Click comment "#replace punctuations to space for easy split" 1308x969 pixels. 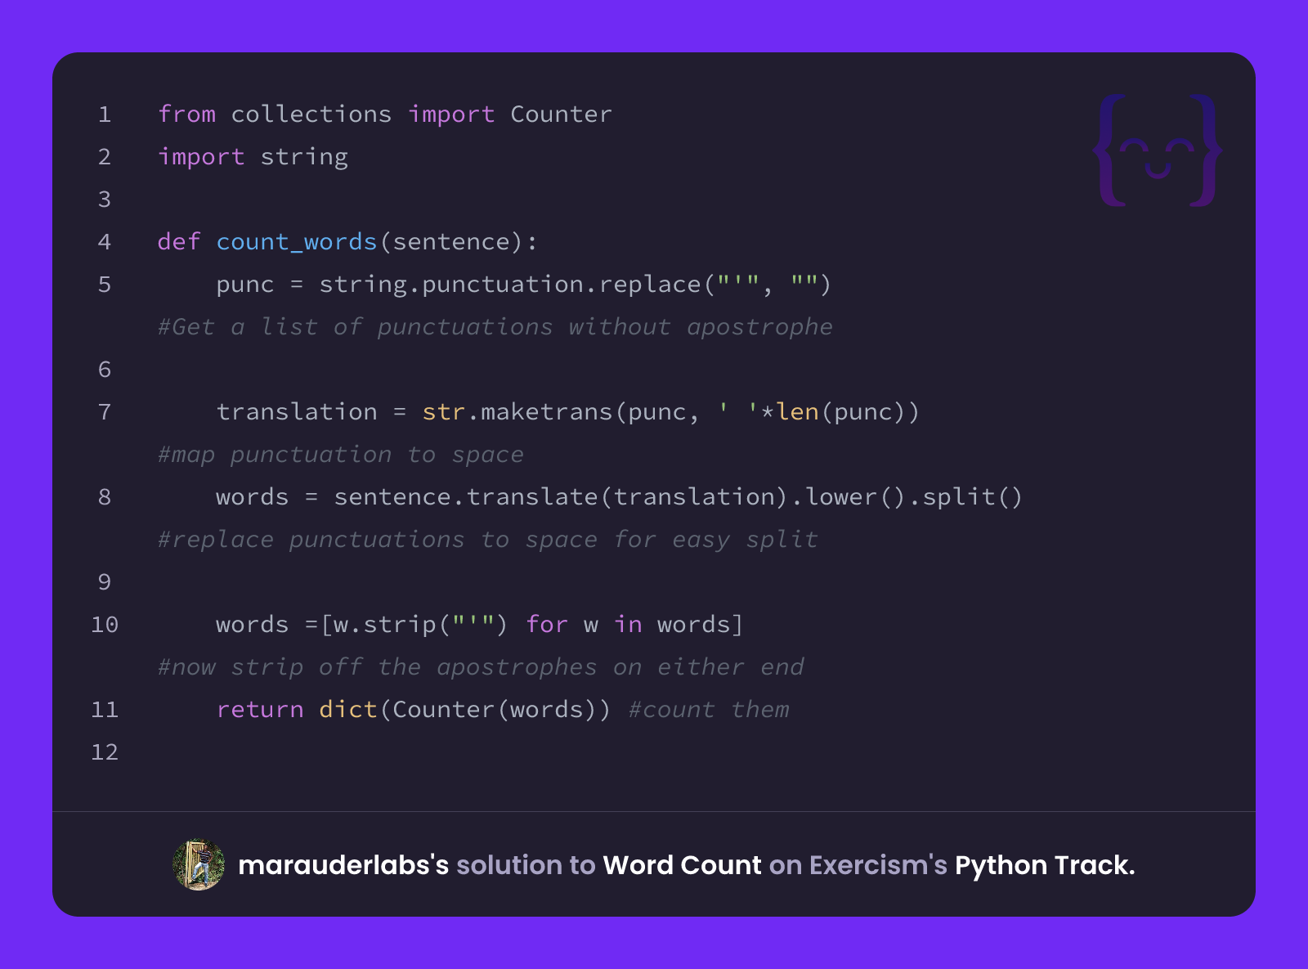point(488,540)
